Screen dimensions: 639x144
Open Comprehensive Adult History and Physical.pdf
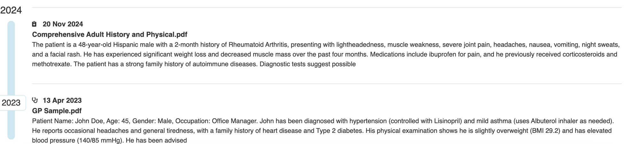(x=110, y=34)
